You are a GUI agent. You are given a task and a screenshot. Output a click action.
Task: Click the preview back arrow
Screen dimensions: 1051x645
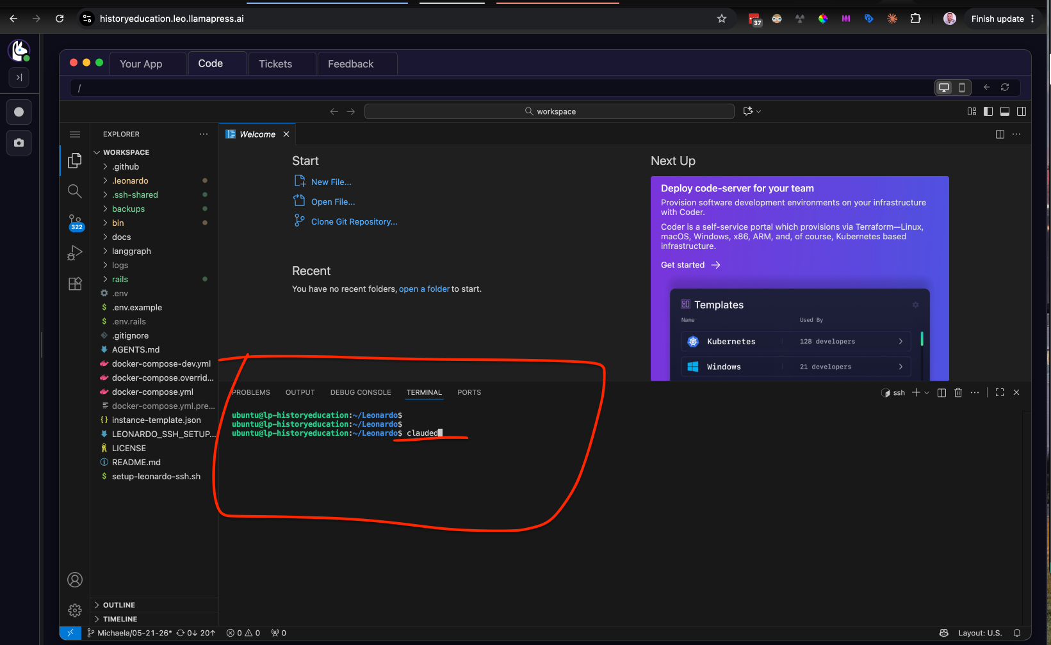[x=987, y=88]
